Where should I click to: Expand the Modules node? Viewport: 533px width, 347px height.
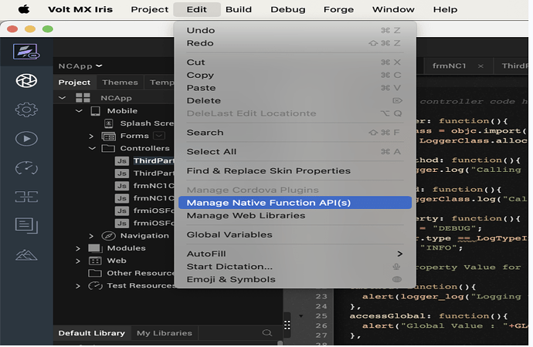78,248
